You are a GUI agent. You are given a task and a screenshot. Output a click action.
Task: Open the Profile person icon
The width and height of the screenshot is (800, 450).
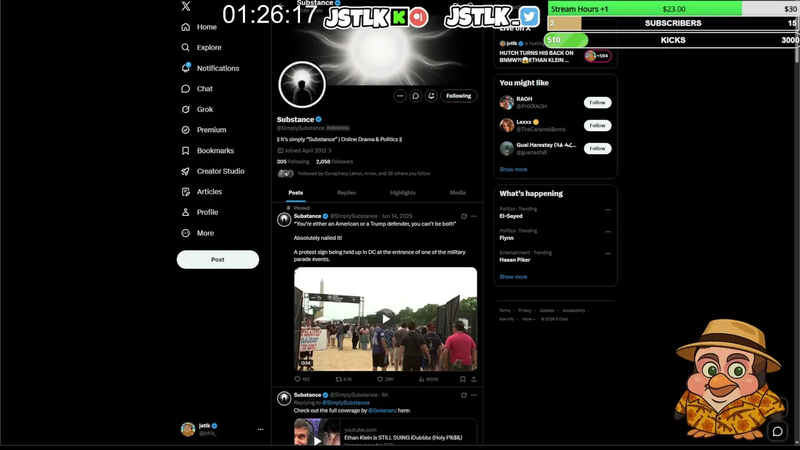point(186,212)
